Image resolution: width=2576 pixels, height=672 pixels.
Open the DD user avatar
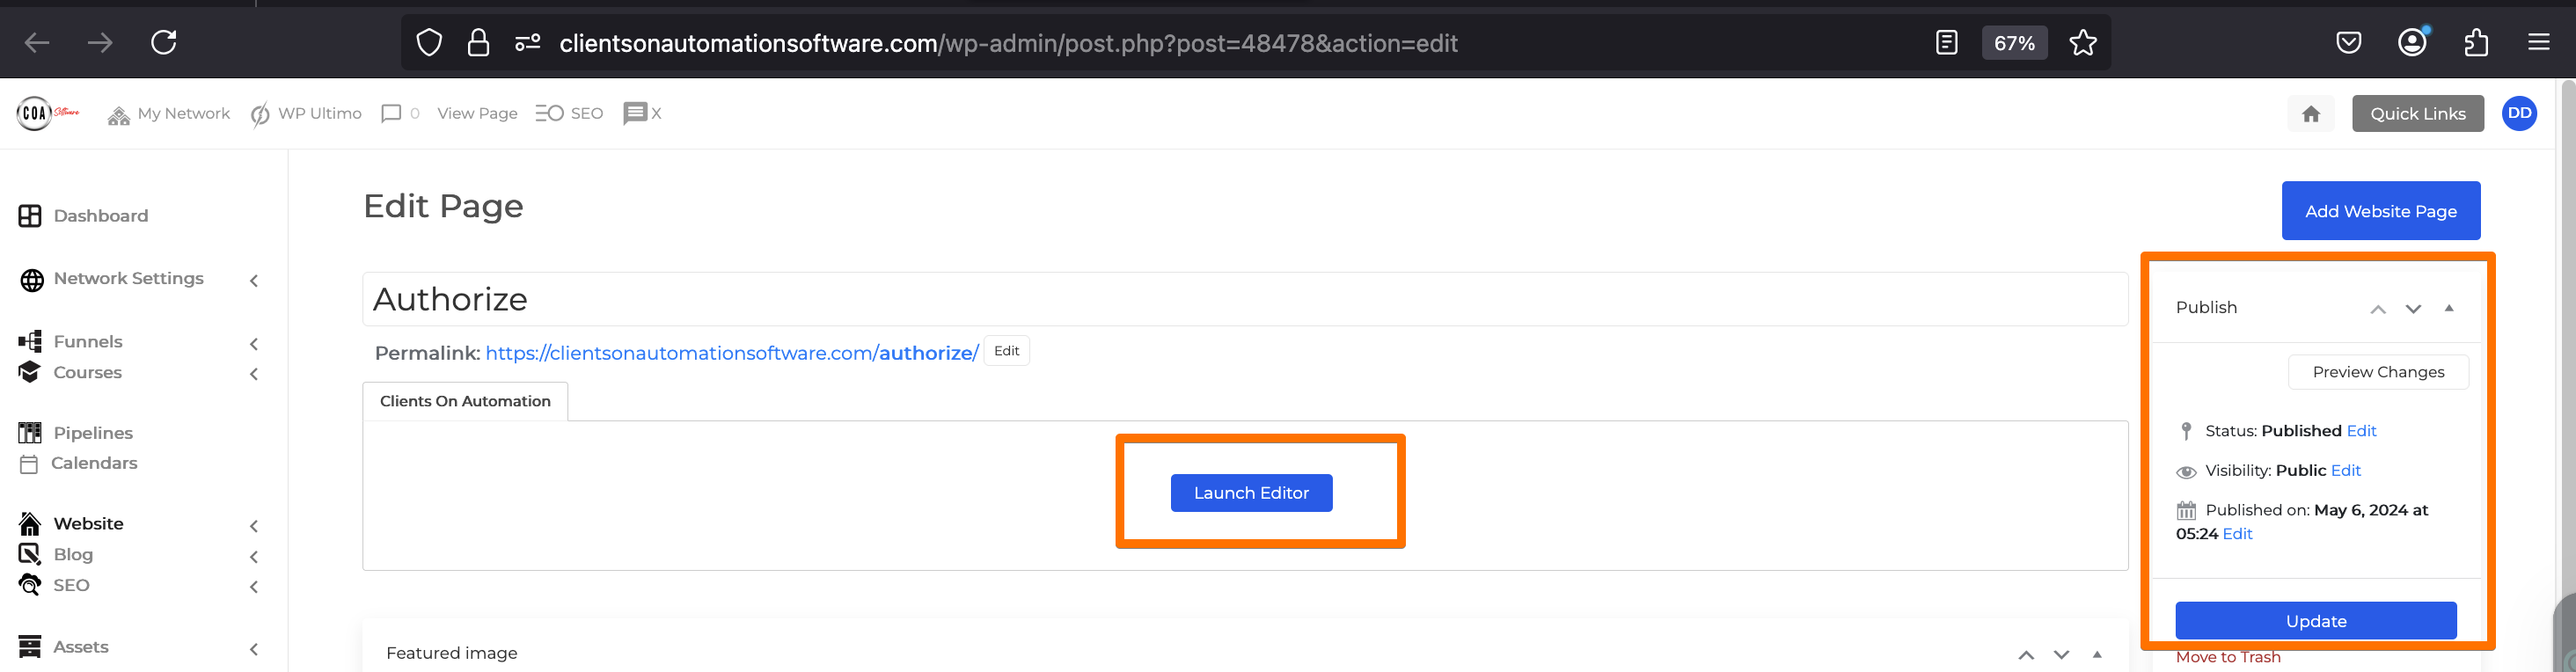(2520, 113)
